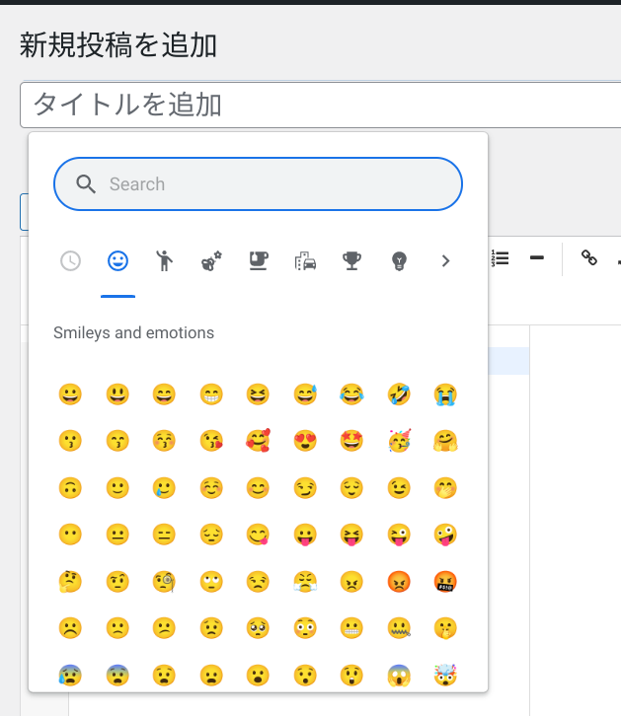Image resolution: width=621 pixels, height=716 pixels.
Task: Pick the rolling on floor laughing emoji
Action: tap(399, 394)
